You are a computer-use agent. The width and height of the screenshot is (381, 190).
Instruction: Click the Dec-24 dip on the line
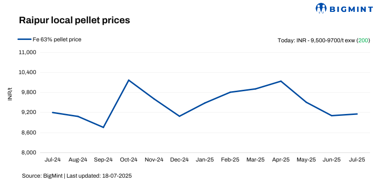(179, 116)
